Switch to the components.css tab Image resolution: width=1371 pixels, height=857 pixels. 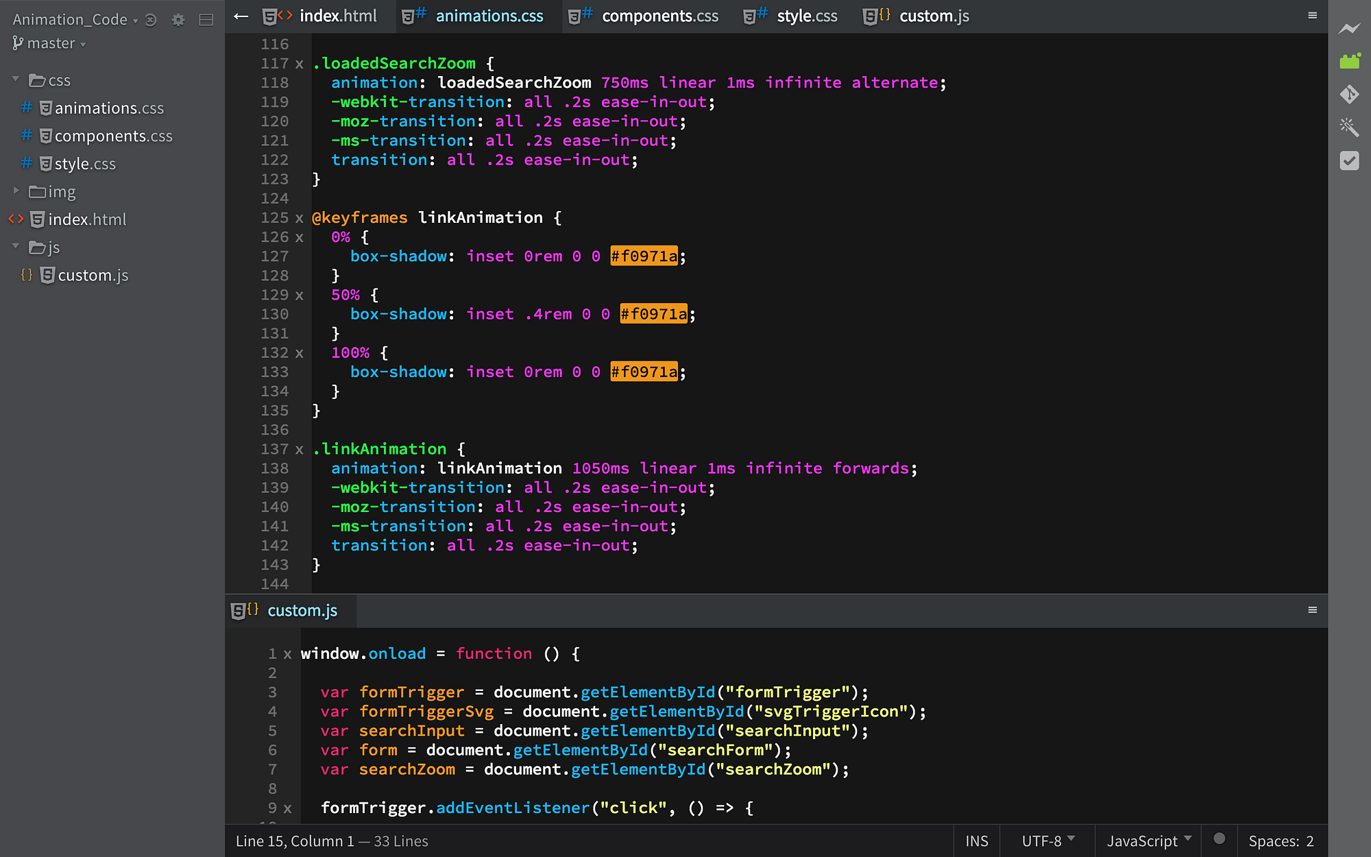point(659,16)
